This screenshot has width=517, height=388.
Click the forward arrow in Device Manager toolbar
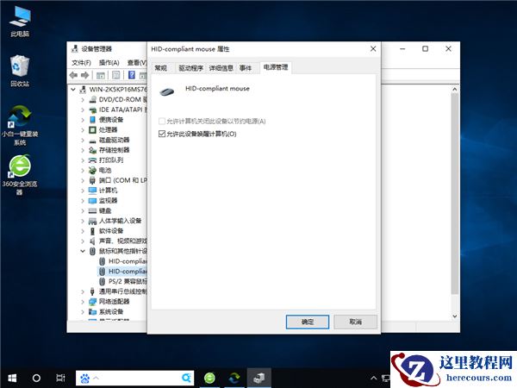(x=85, y=75)
